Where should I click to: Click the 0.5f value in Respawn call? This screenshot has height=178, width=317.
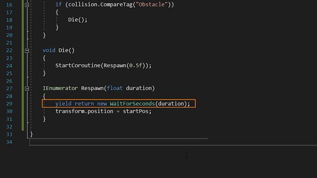tap(136, 65)
